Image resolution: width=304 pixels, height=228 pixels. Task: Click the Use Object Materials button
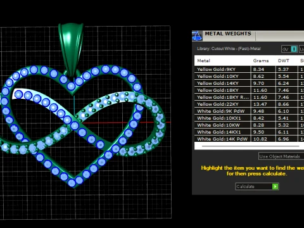281,156
